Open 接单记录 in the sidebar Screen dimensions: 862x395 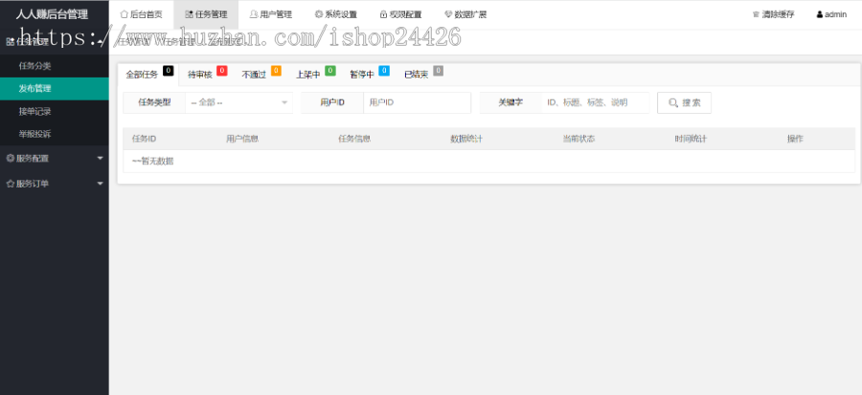click(55, 111)
